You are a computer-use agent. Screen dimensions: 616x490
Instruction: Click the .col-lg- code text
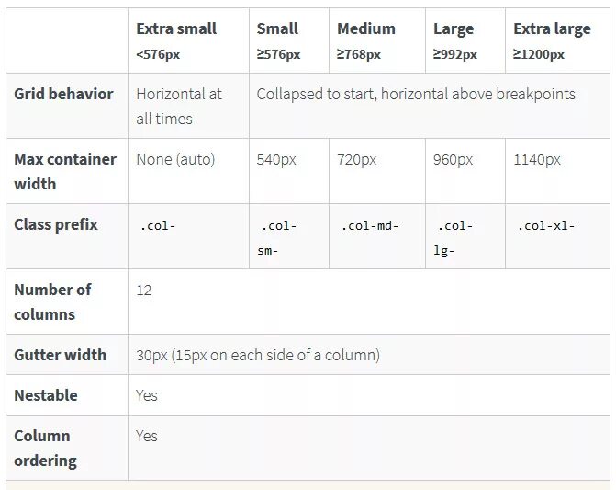click(x=454, y=238)
